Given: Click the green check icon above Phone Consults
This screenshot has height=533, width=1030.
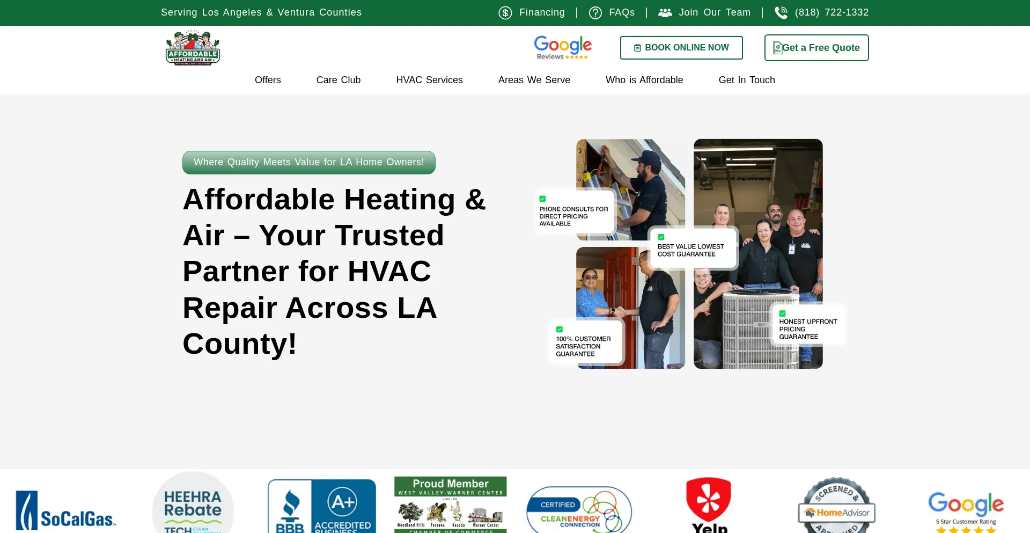Looking at the screenshot, I should (542, 199).
